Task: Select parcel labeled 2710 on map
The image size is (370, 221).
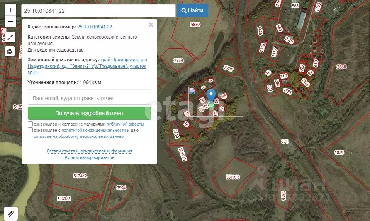Action: (x=176, y=134)
